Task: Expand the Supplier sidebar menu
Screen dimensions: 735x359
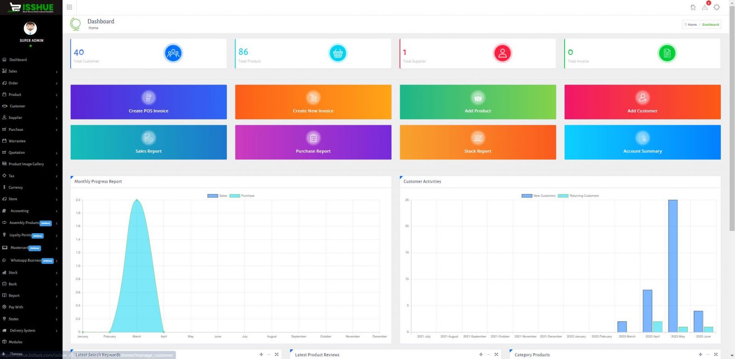Action: coord(30,118)
